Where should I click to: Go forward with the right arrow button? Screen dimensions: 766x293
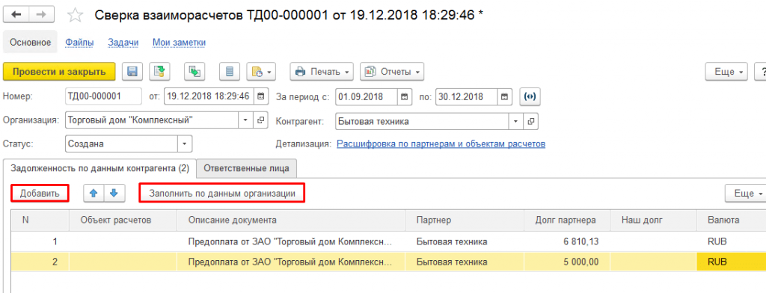(x=42, y=15)
